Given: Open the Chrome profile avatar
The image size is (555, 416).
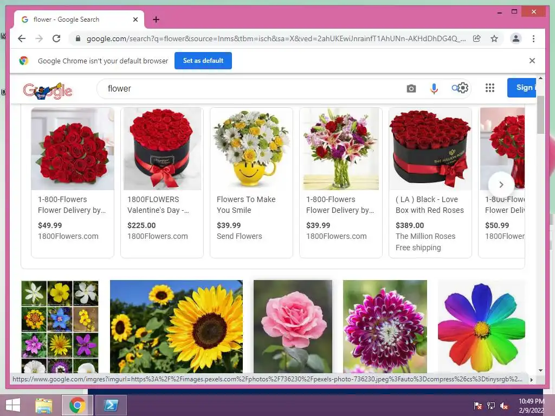Looking at the screenshot, I should [516, 38].
